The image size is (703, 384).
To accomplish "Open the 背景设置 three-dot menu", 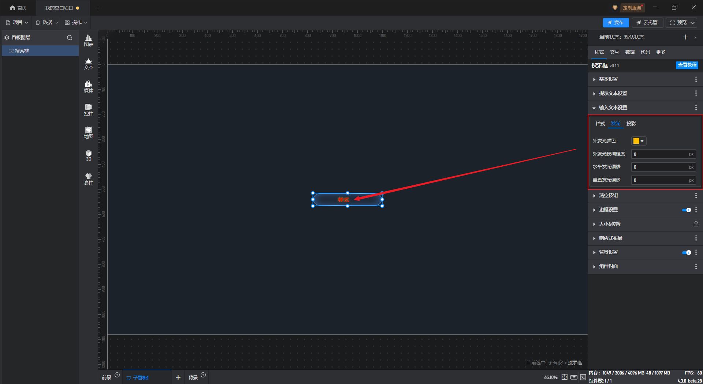I will point(696,252).
